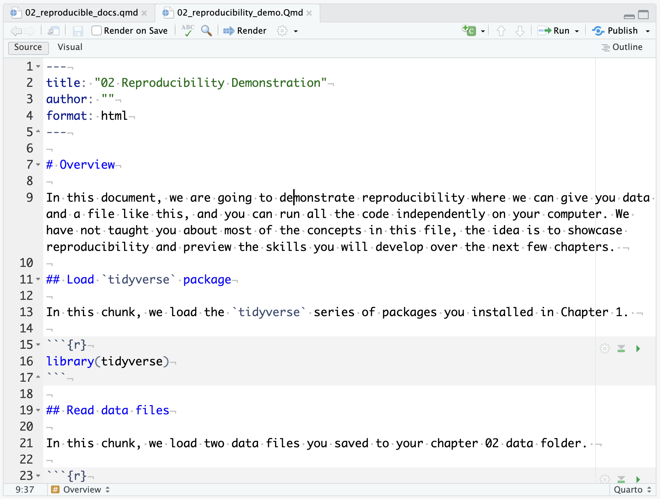The width and height of the screenshot is (660, 499).
Task: Switch to Source editing mode
Action: tap(28, 47)
